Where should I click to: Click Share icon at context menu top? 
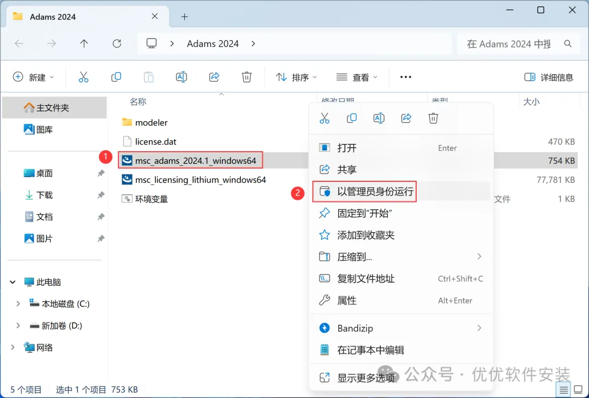click(406, 118)
